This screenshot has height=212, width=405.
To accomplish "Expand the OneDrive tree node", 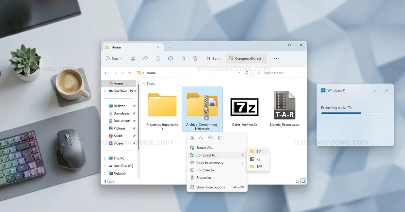I will click(105, 91).
